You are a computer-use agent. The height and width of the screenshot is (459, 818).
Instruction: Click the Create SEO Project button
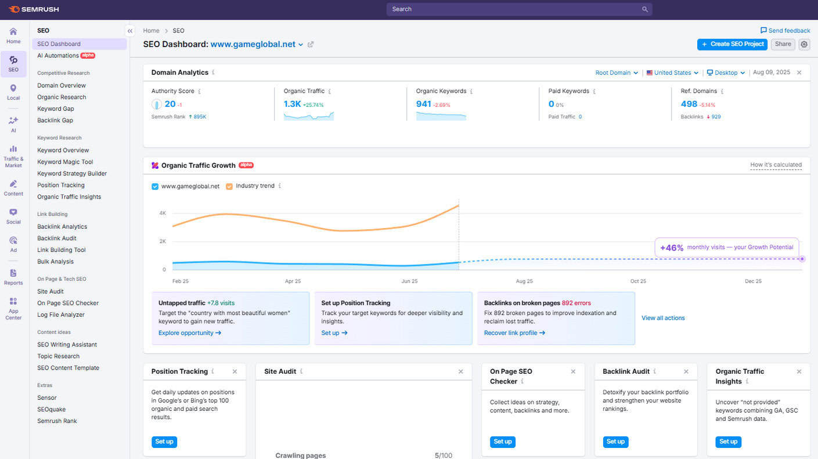click(732, 44)
